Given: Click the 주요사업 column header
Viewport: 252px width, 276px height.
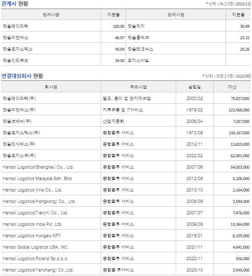Looking at the screenshot, I should pos(138,87).
